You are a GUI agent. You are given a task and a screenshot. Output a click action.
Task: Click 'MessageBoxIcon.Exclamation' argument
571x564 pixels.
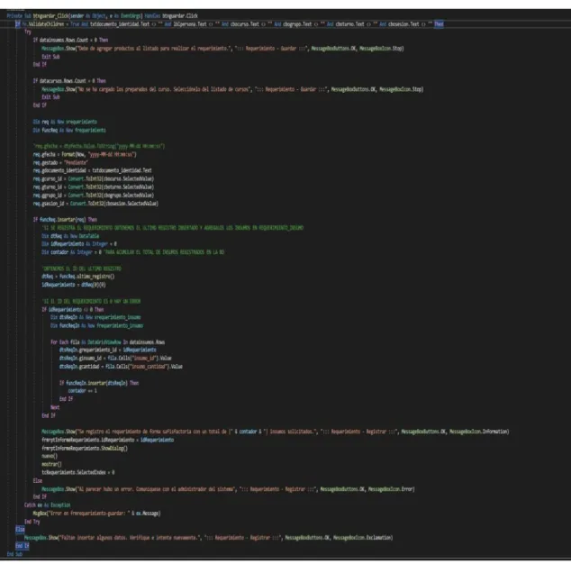pyautogui.click(x=363, y=537)
